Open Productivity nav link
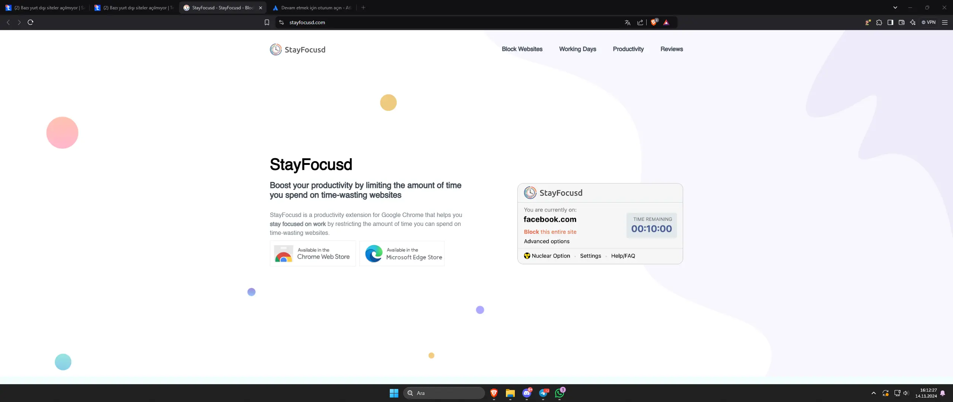The height and width of the screenshot is (402, 953). [x=628, y=49]
